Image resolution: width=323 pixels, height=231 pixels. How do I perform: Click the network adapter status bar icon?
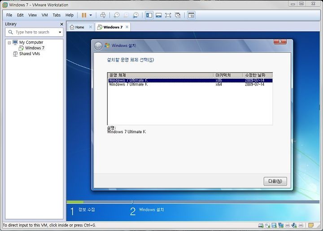281,226
